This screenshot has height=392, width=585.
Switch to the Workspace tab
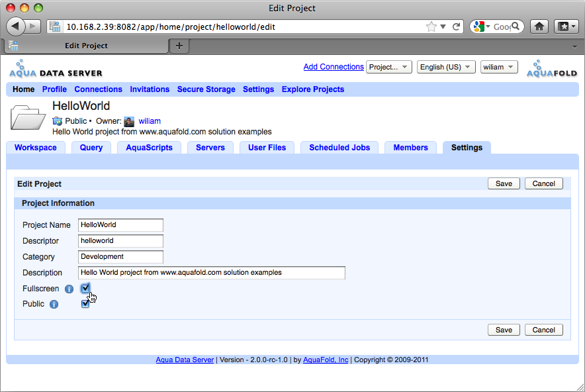coord(36,148)
